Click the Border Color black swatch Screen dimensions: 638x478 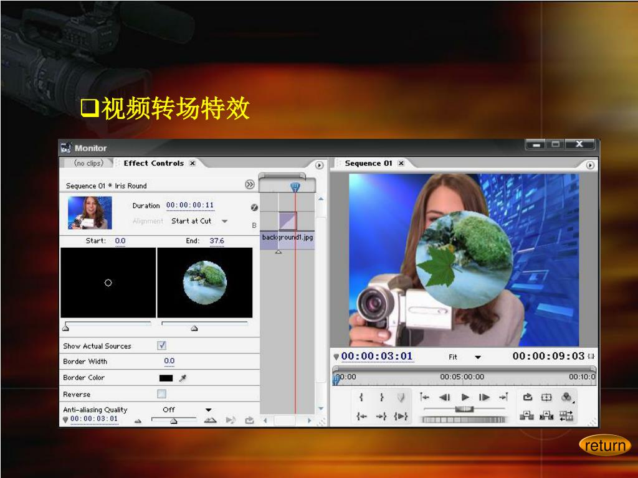tap(166, 378)
